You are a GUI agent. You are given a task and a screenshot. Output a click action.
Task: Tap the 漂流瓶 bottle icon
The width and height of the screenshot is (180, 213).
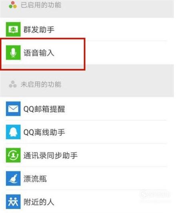pos(13,178)
